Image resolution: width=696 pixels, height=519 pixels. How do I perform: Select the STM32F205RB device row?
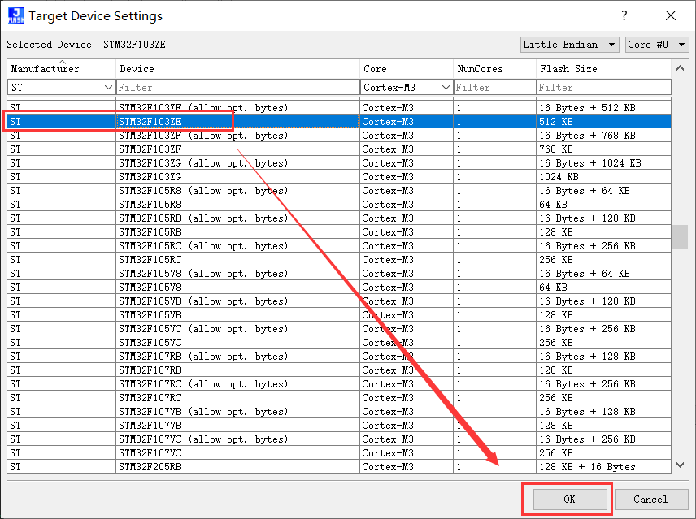pos(339,467)
